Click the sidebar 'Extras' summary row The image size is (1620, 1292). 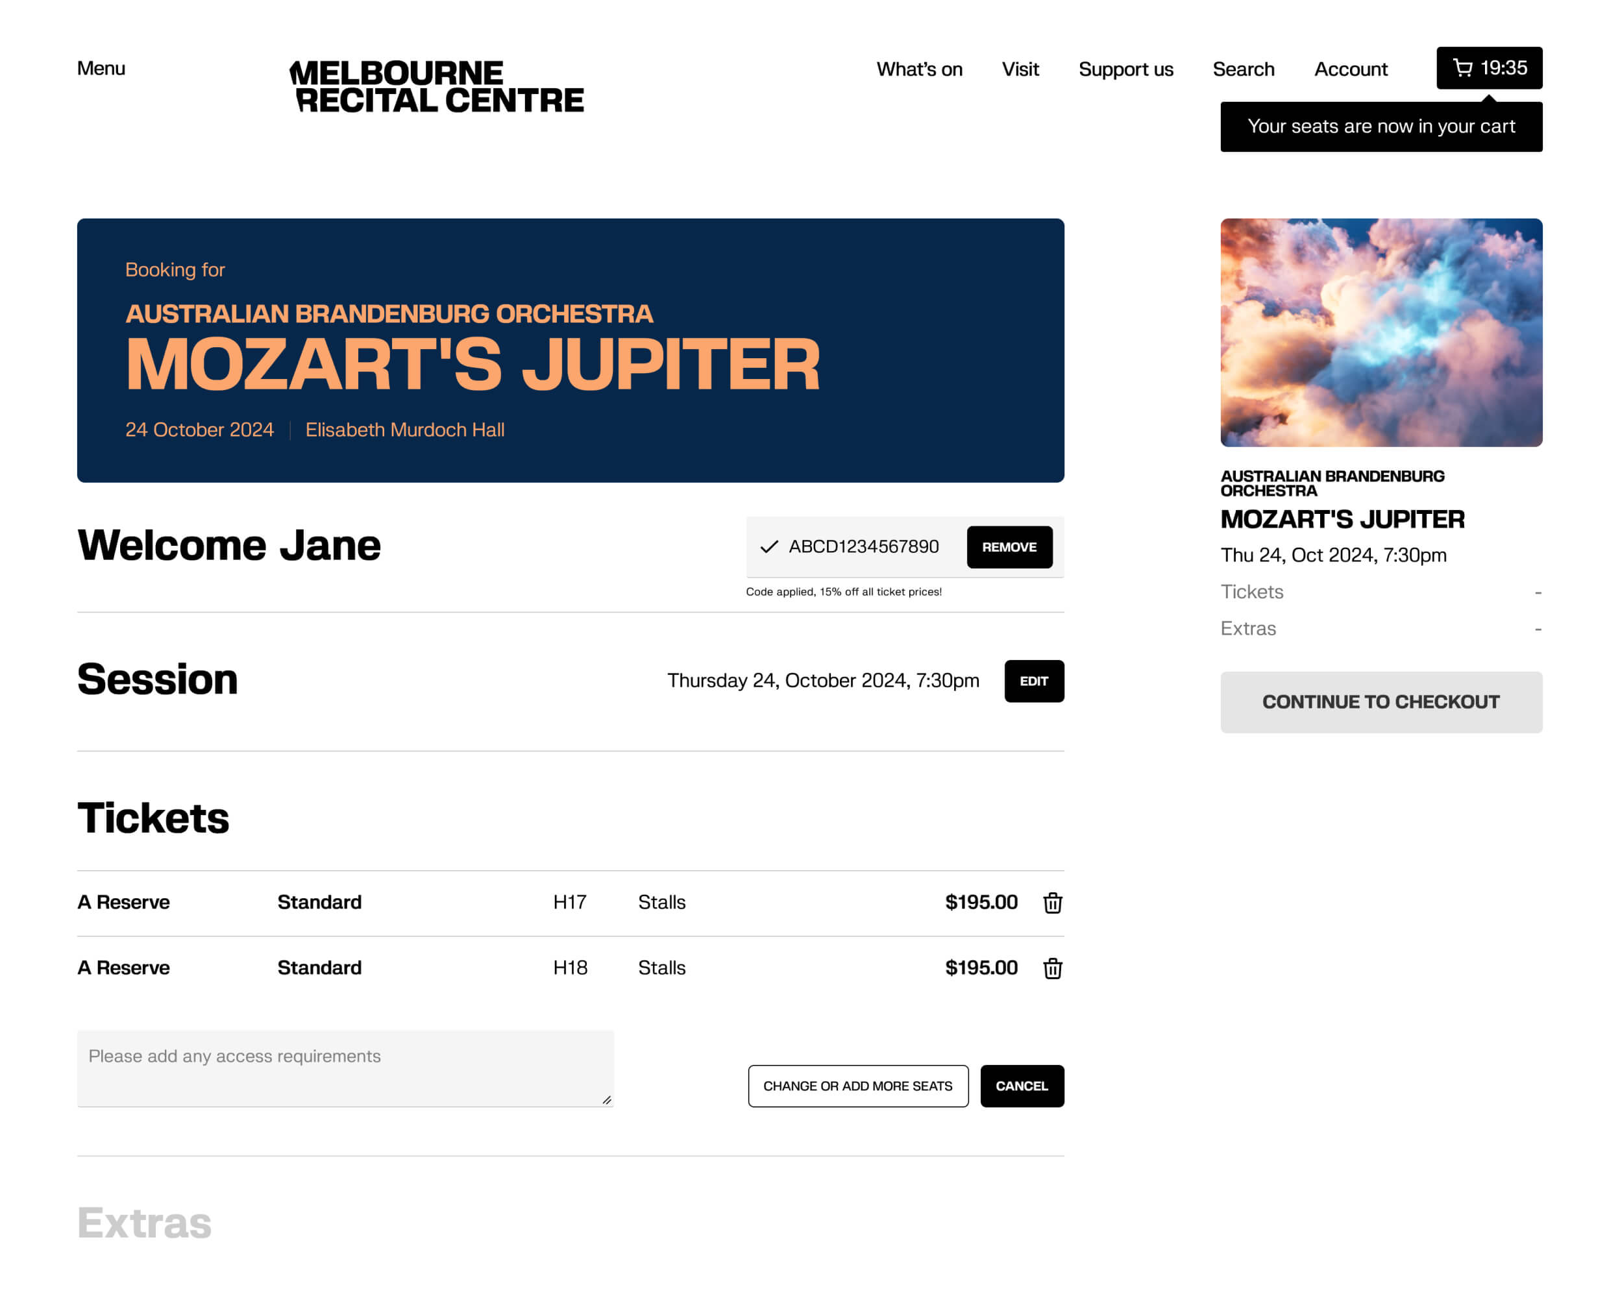tap(1381, 628)
